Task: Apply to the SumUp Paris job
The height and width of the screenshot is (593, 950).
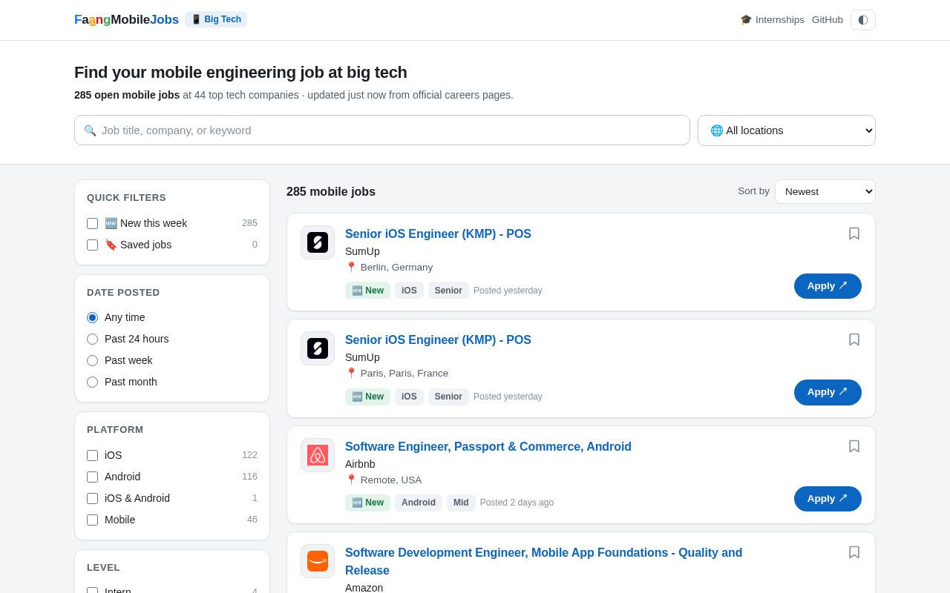Action: (x=828, y=392)
